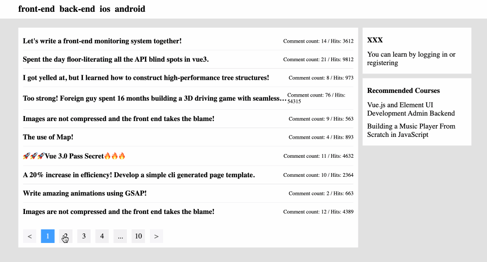Open the front-end navigation tab

point(37,9)
